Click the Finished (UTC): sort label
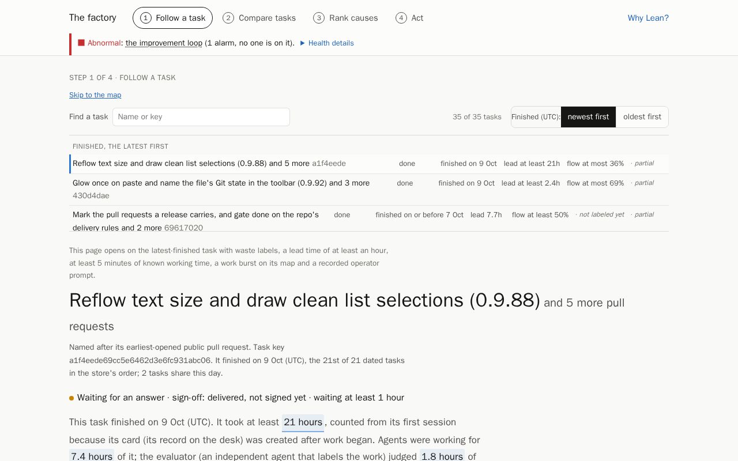Screen dimensions: 738x461 pyautogui.click(x=536, y=117)
